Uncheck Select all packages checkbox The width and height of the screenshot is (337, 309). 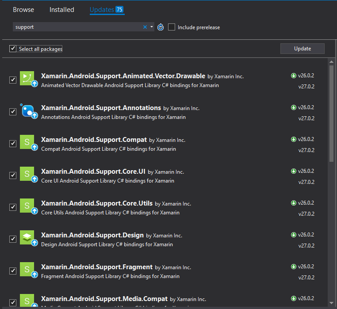click(x=13, y=49)
